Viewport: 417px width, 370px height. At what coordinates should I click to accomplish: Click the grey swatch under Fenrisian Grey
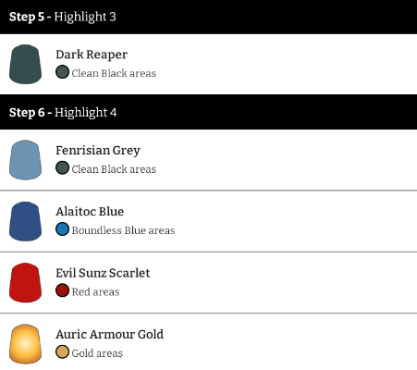point(62,167)
